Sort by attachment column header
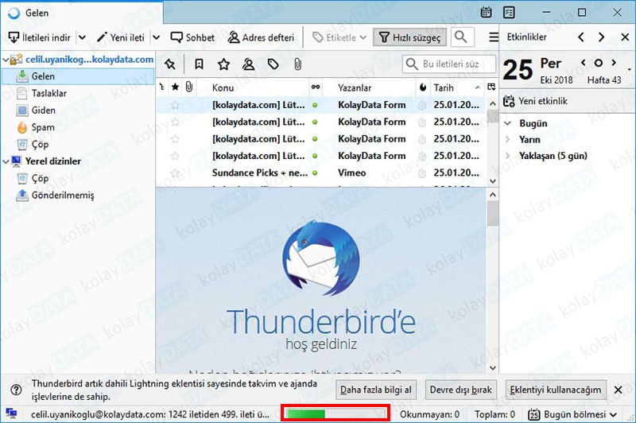Viewport: 636px width, 423px height. (x=189, y=87)
